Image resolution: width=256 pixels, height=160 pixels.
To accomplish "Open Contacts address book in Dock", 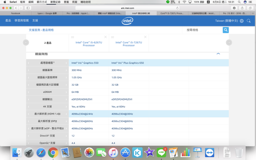I will [77, 153].
